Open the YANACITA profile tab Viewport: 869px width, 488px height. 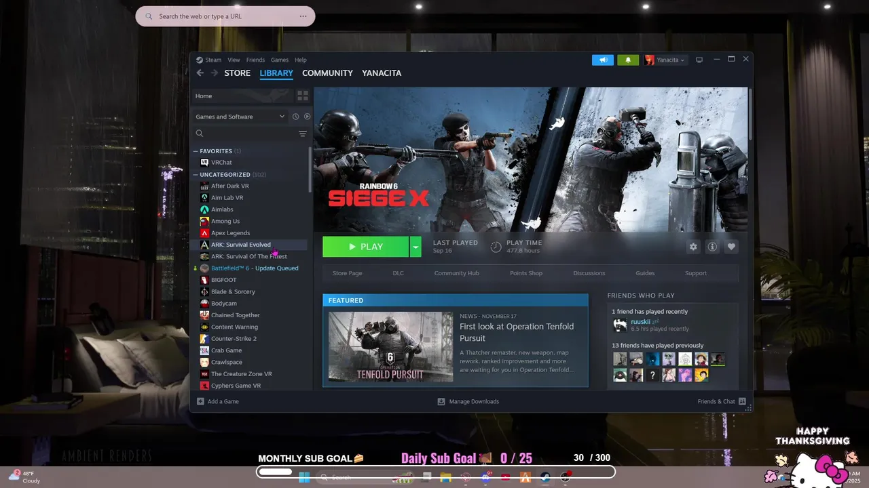pos(382,73)
